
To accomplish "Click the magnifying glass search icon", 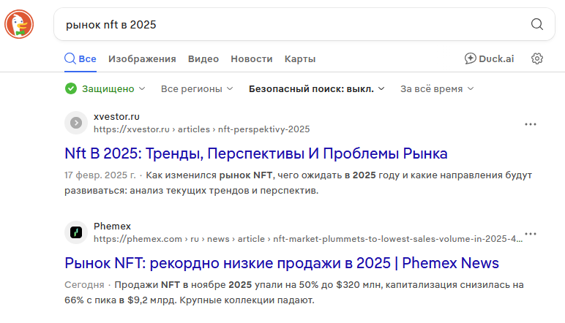I will (x=537, y=25).
